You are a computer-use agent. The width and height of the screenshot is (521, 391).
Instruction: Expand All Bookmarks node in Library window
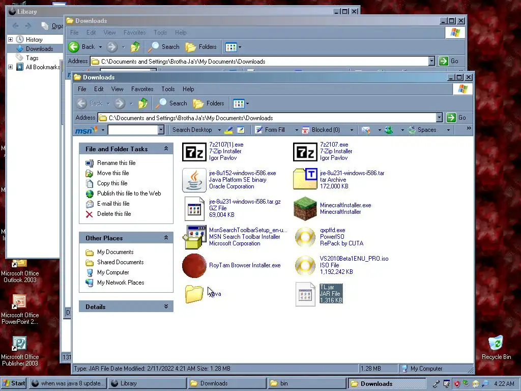click(10, 67)
